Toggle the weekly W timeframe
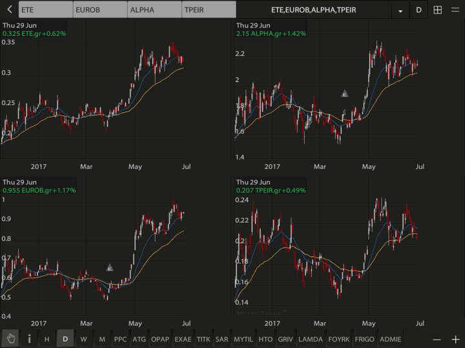Image resolution: width=465 pixels, height=348 pixels. pos(83,339)
